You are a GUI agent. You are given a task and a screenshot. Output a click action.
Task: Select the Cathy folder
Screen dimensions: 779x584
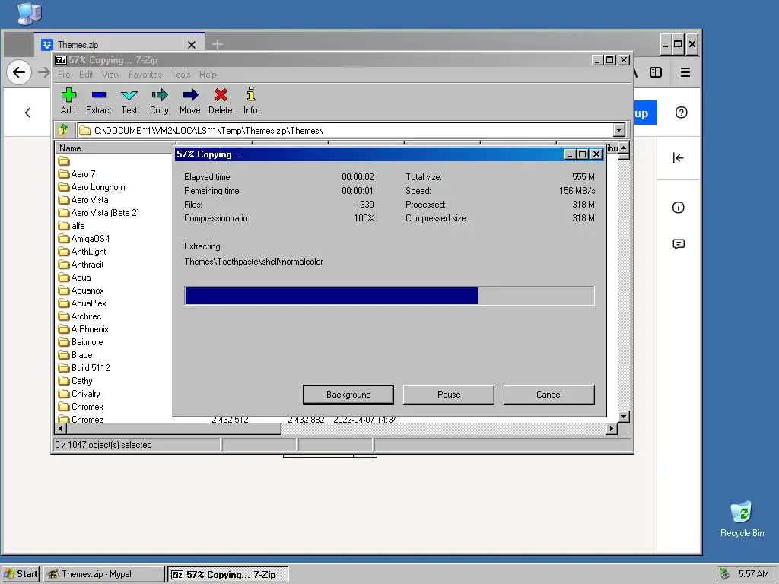tap(75, 380)
